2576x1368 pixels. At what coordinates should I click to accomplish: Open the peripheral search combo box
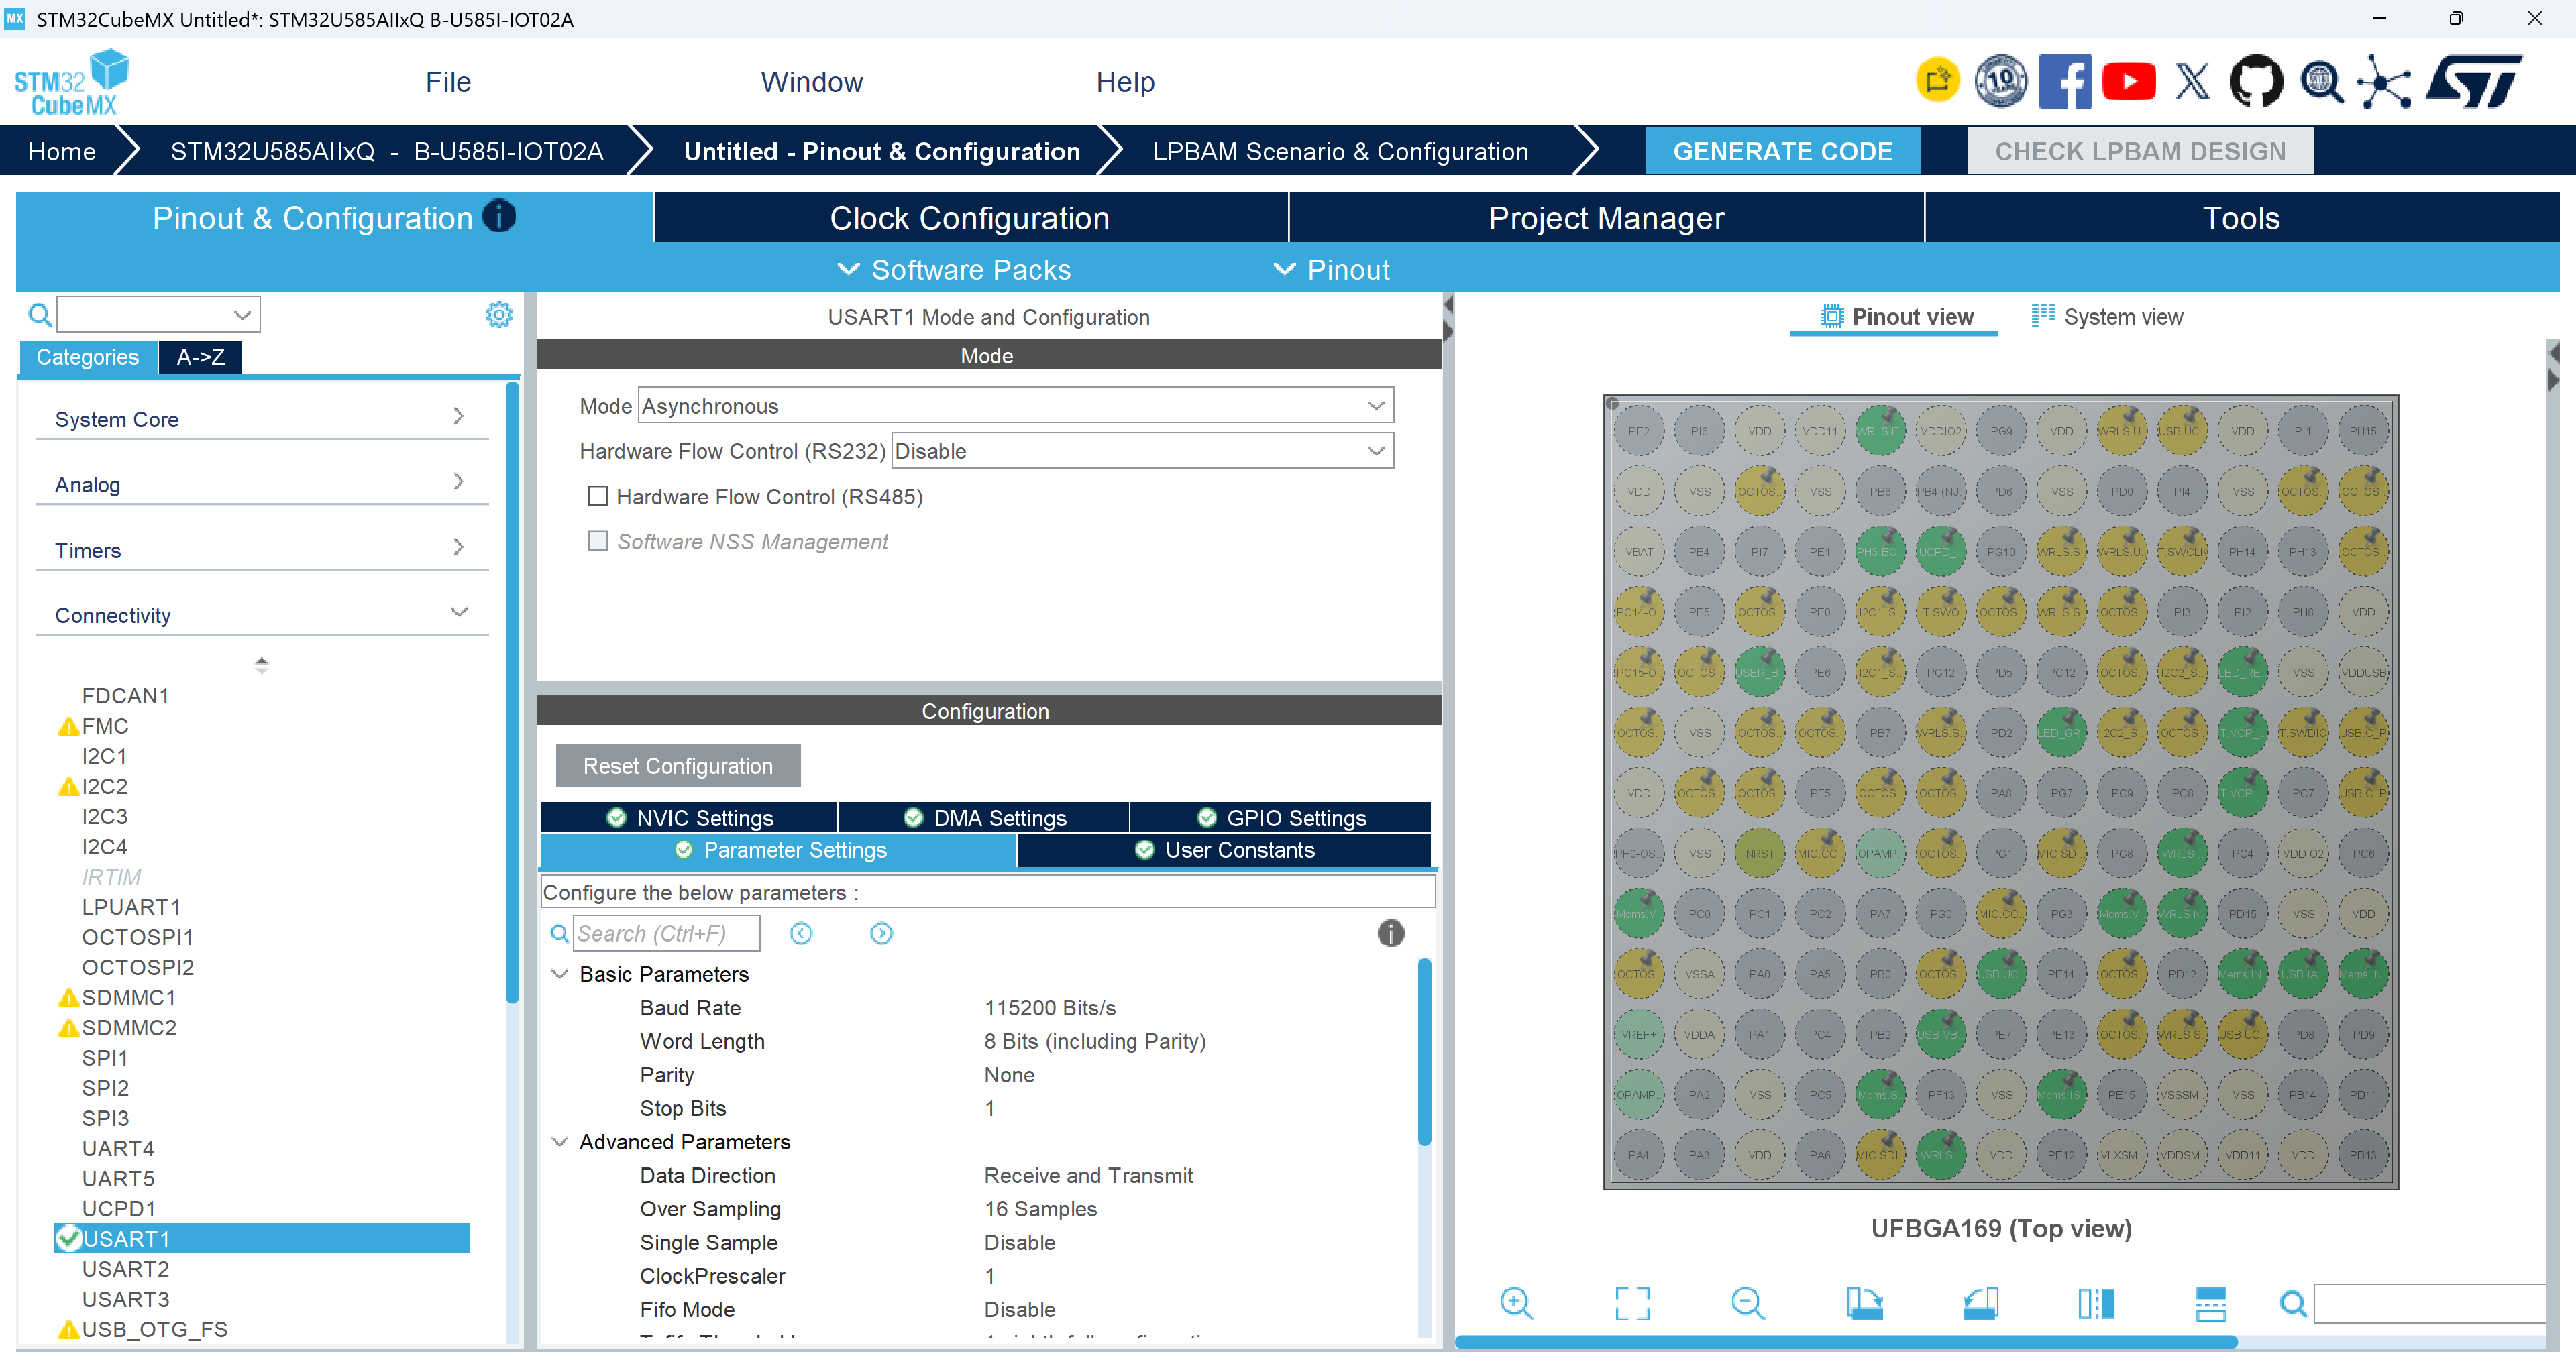[x=159, y=314]
